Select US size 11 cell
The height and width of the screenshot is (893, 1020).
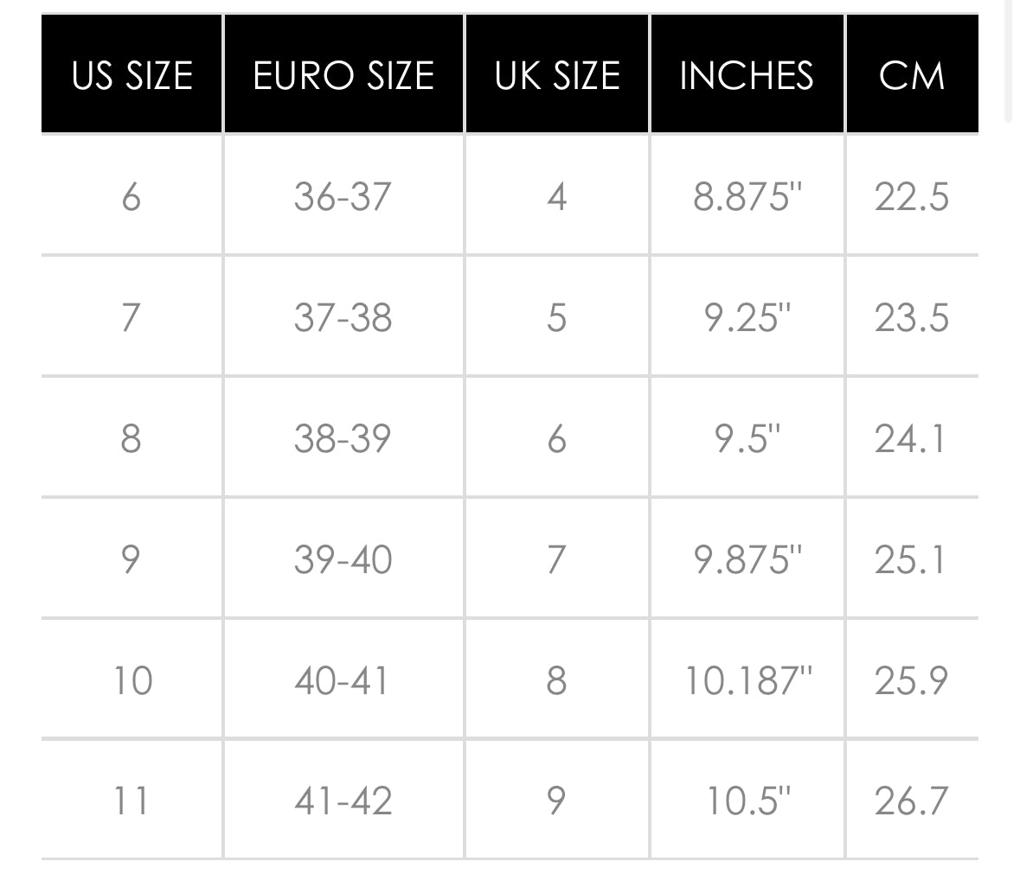pos(132,801)
